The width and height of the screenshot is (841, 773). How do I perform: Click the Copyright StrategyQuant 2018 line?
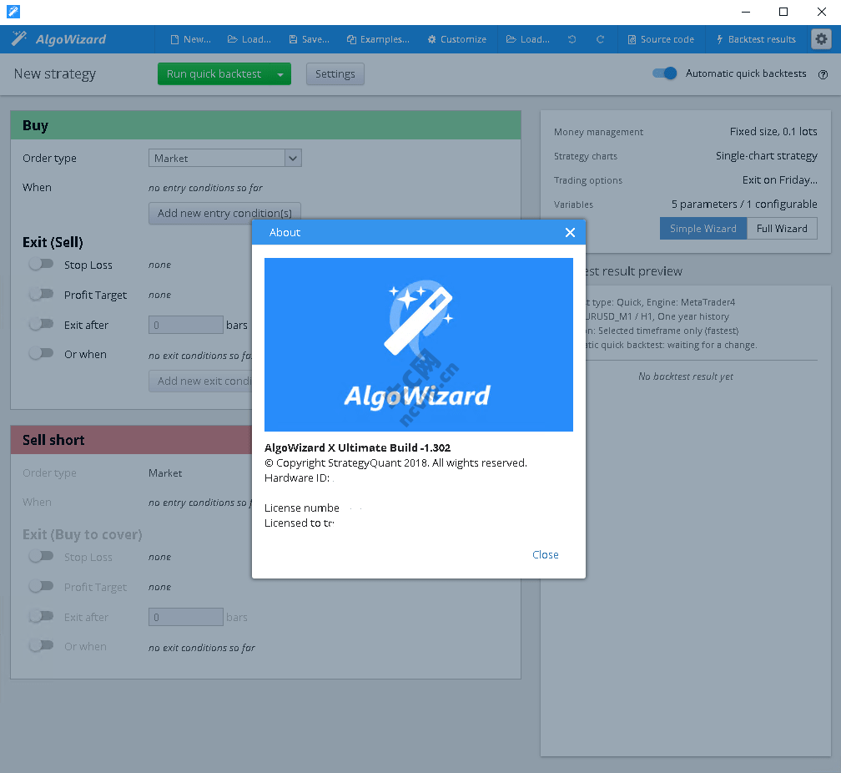(x=395, y=462)
